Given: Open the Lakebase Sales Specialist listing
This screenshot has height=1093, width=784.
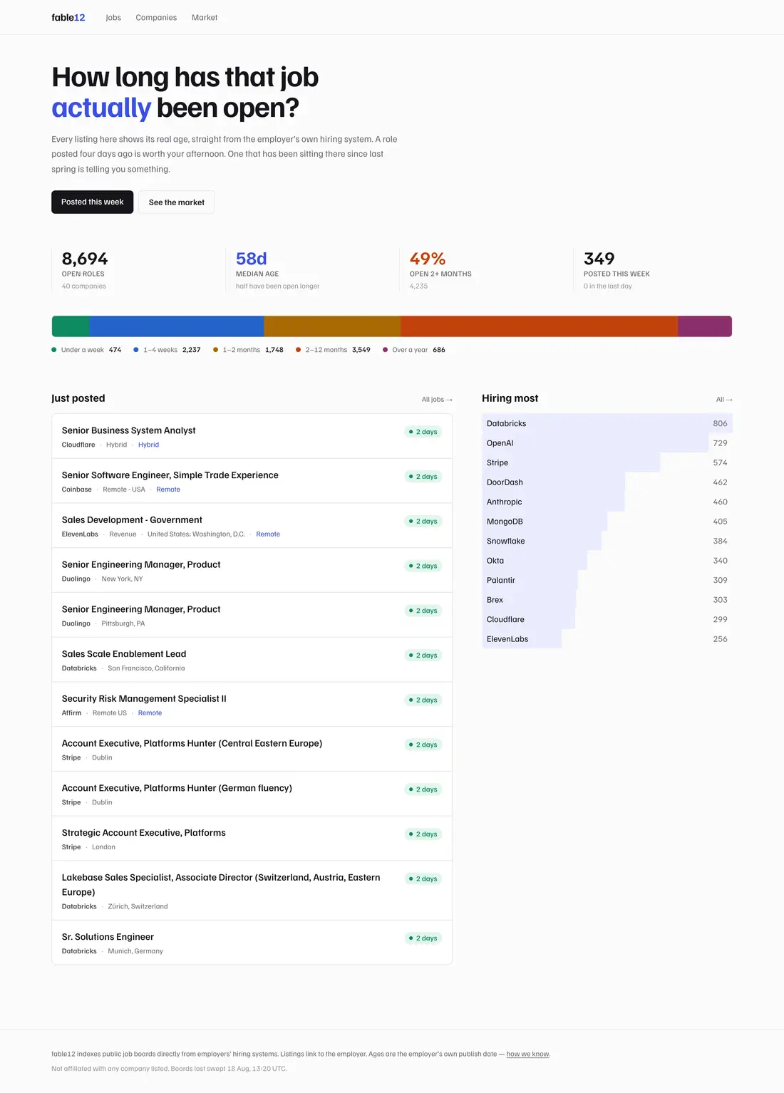Looking at the screenshot, I should pyautogui.click(x=252, y=891).
